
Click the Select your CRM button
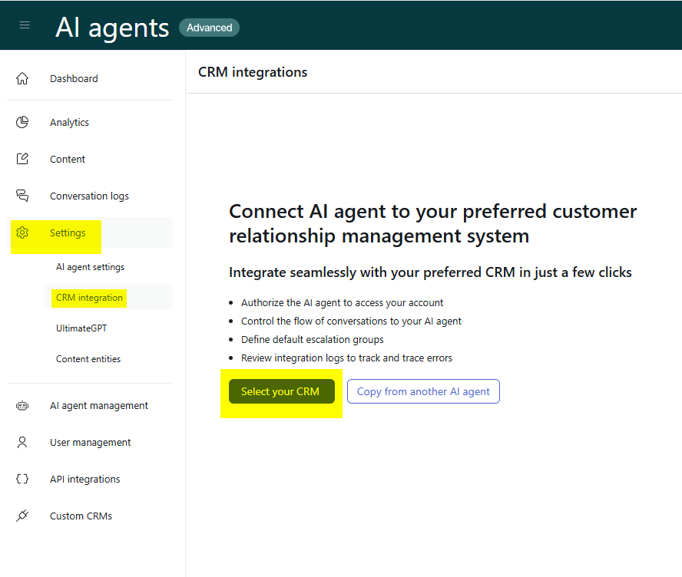coord(282,391)
